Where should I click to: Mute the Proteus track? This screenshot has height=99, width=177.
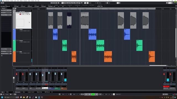click(x=17, y=41)
